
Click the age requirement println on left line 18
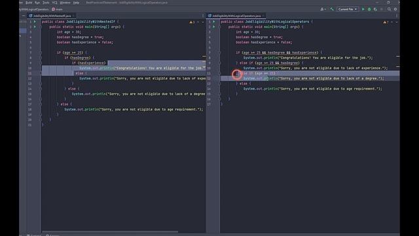(x=134, y=109)
